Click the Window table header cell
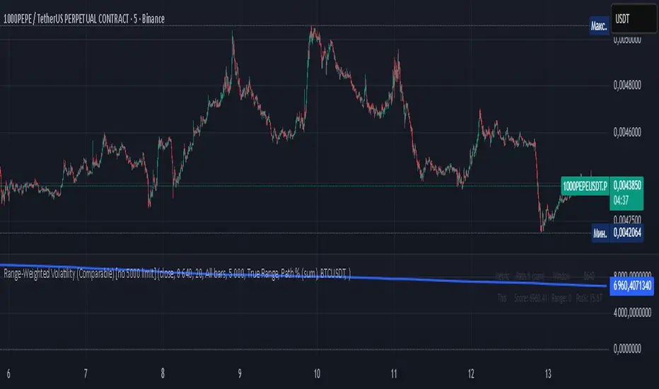Screen dimensions: 659x389 [561, 277]
